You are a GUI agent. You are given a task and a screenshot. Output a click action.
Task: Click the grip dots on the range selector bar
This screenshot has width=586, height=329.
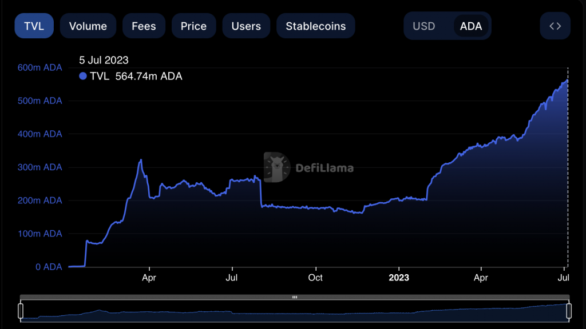294,297
